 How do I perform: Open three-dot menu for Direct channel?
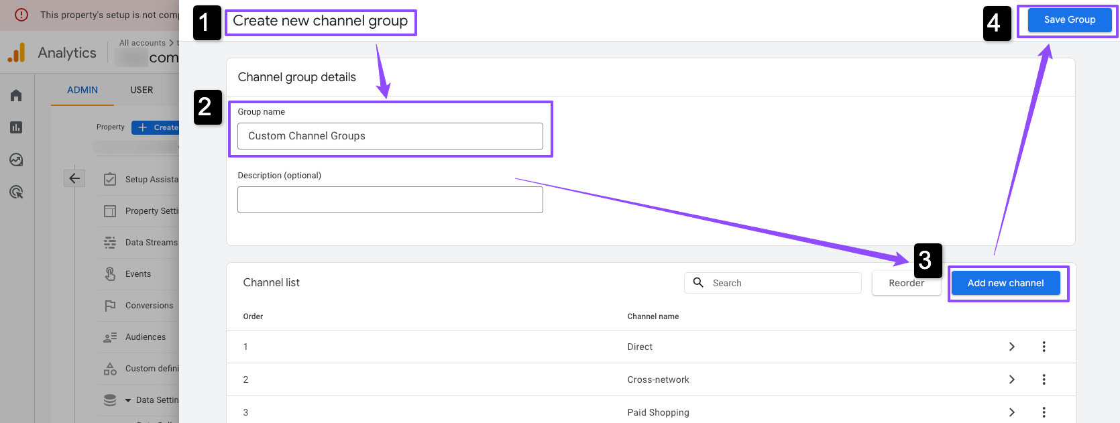pos(1044,347)
